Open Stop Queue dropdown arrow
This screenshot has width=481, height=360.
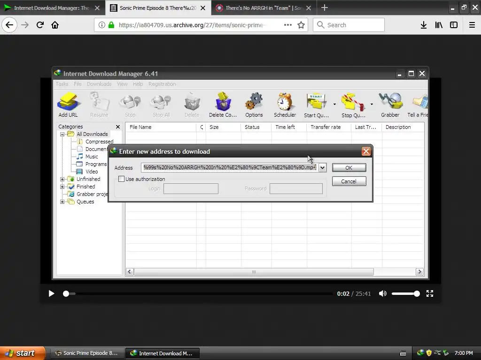point(372,105)
